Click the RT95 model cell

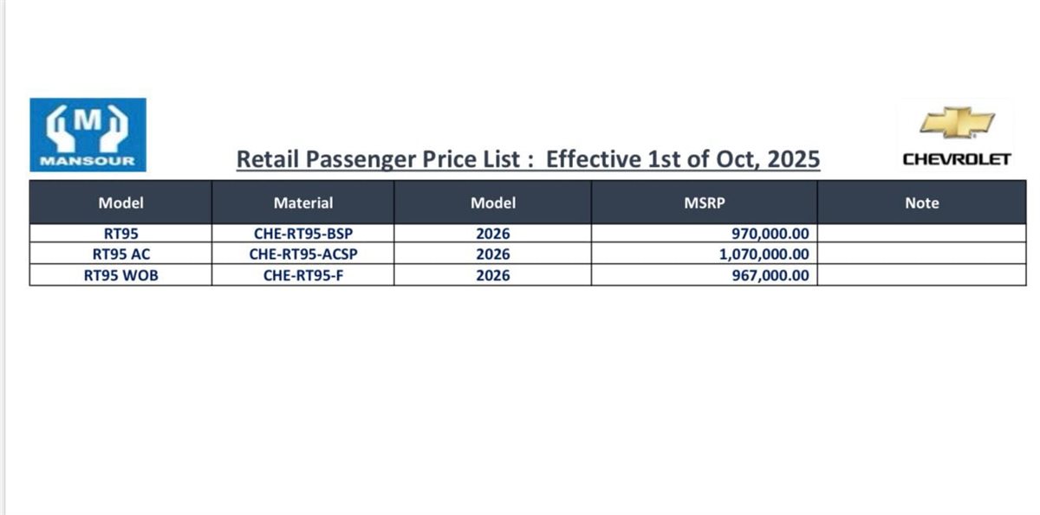(120, 234)
